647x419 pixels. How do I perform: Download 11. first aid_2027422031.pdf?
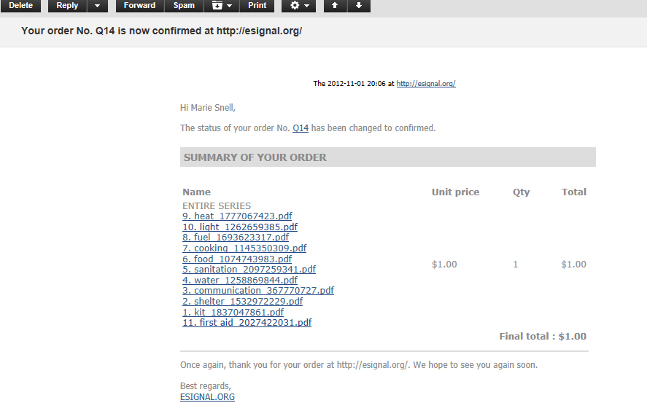[x=247, y=323]
